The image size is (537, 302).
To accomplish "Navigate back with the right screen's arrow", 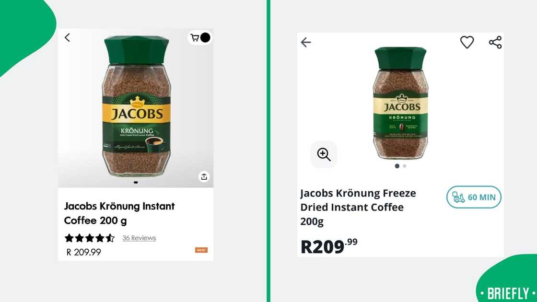I will (x=306, y=42).
